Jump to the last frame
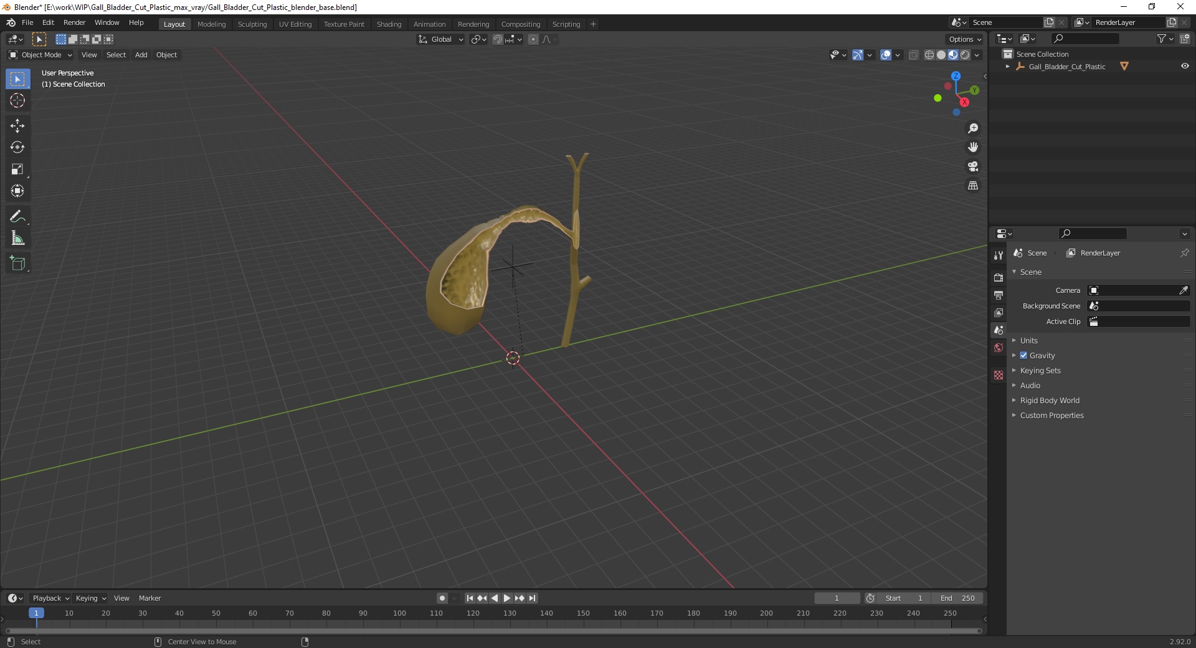 pyautogui.click(x=532, y=598)
